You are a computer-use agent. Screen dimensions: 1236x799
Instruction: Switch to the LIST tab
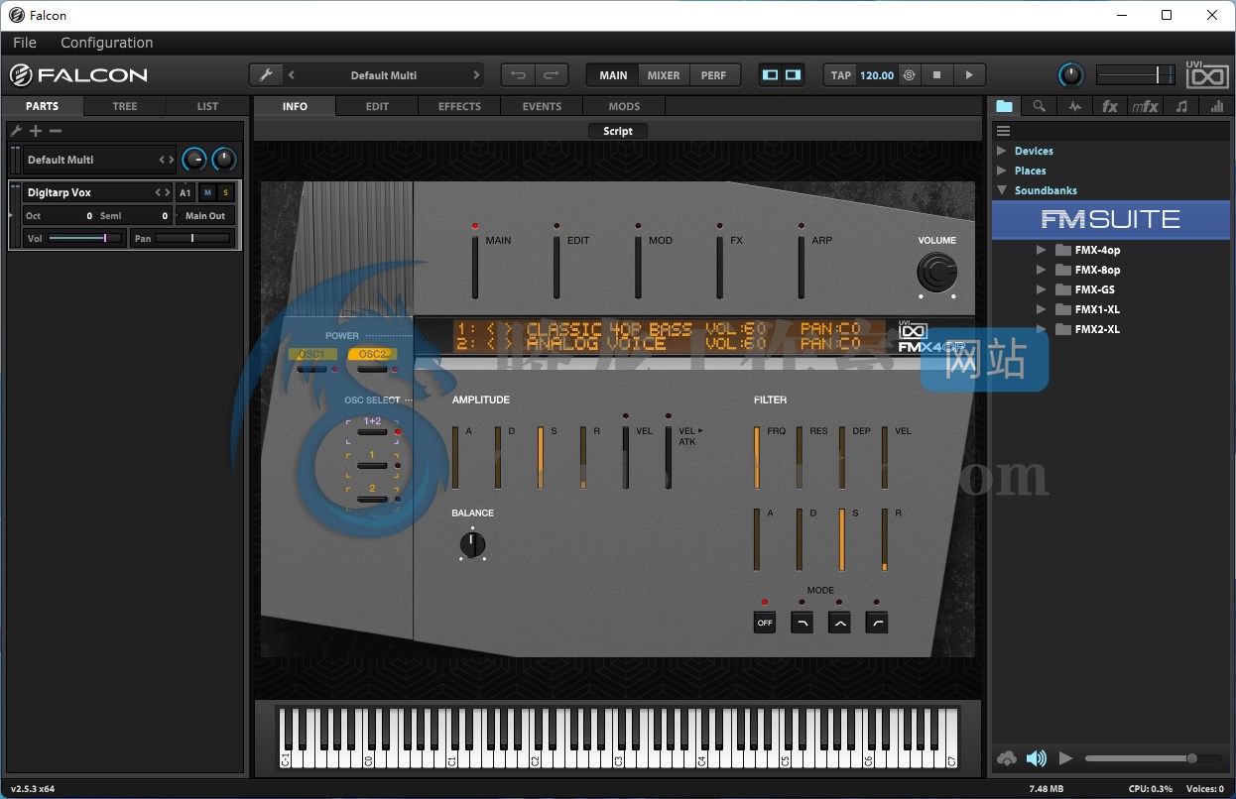tap(207, 106)
